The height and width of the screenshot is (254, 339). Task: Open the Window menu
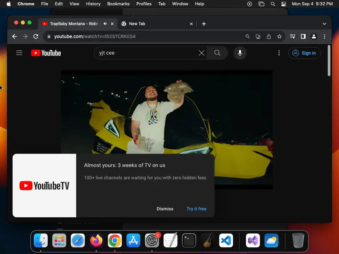pyautogui.click(x=180, y=4)
